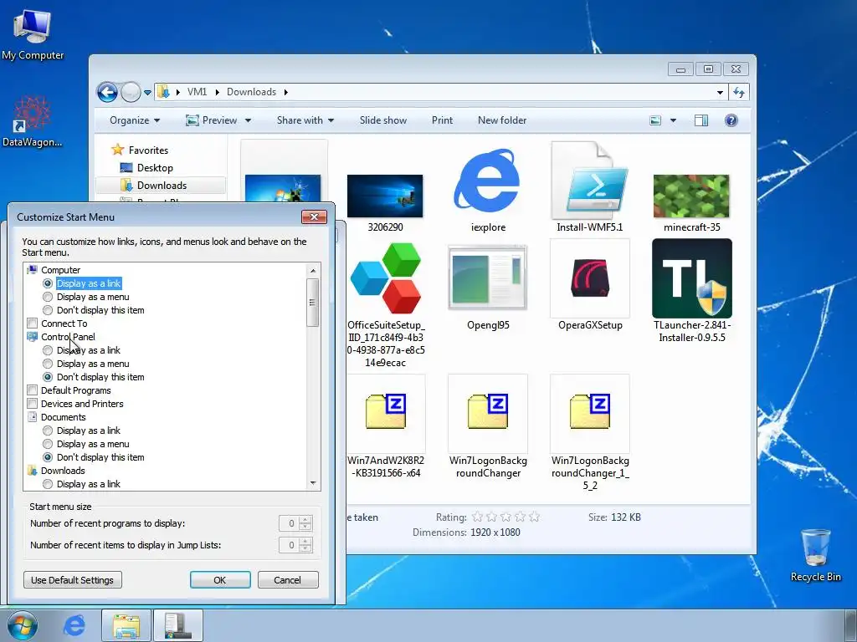This screenshot has width=857, height=642.
Task: Click the Windows Start orb
Action: [x=22, y=625]
